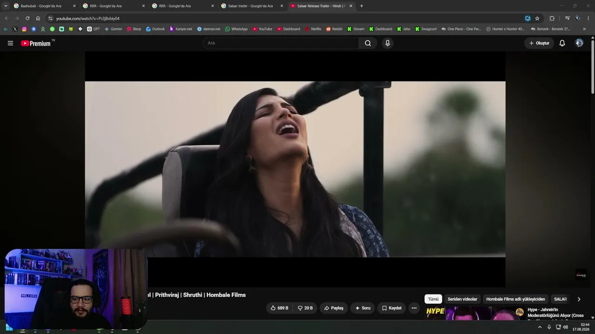This screenshot has height=334, width=595.
Task: Open the WhatsApp bookmark
Action: [x=236, y=29]
